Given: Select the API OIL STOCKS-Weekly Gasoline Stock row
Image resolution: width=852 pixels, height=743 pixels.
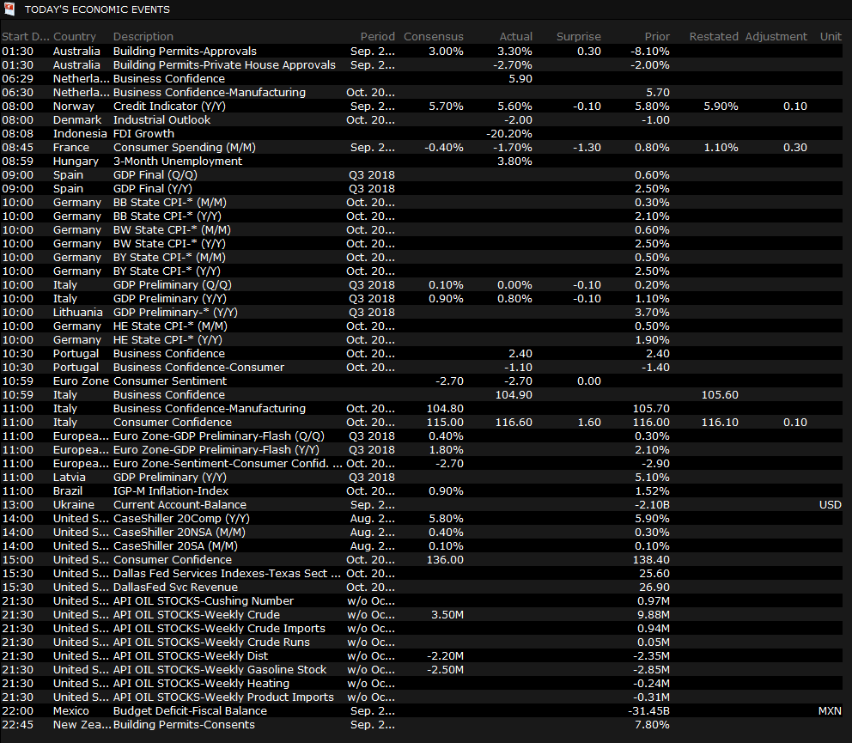Looking at the screenshot, I should coord(220,670).
